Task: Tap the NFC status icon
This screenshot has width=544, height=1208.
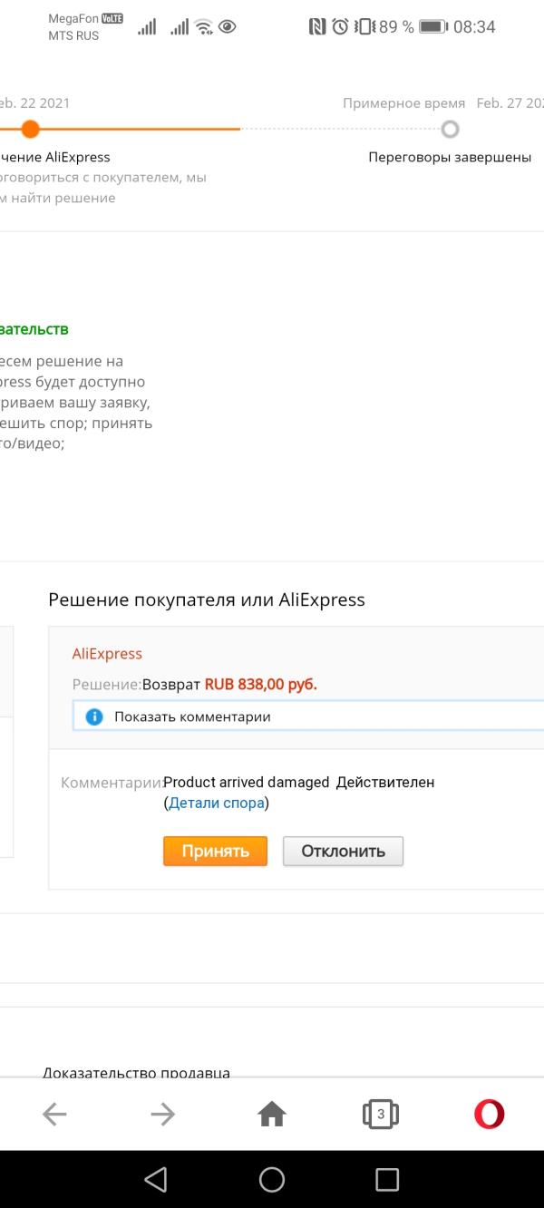Action: (317, 27)
